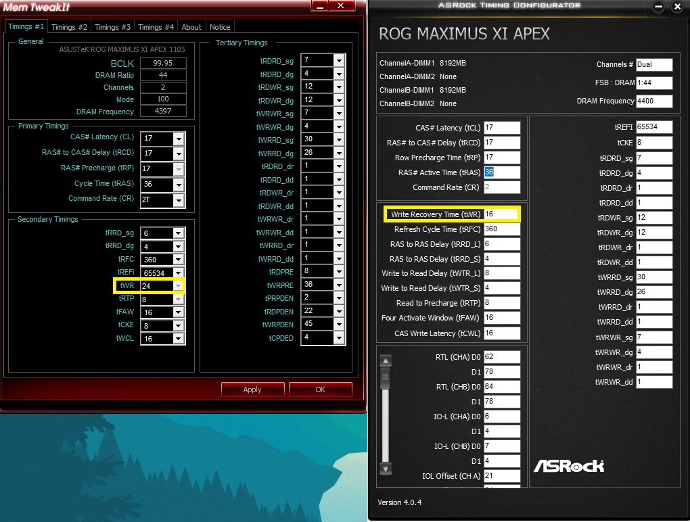The image size is (690, 522).
Task: Click the RAS# Active Time (tRAS) field
Action: 502,172
